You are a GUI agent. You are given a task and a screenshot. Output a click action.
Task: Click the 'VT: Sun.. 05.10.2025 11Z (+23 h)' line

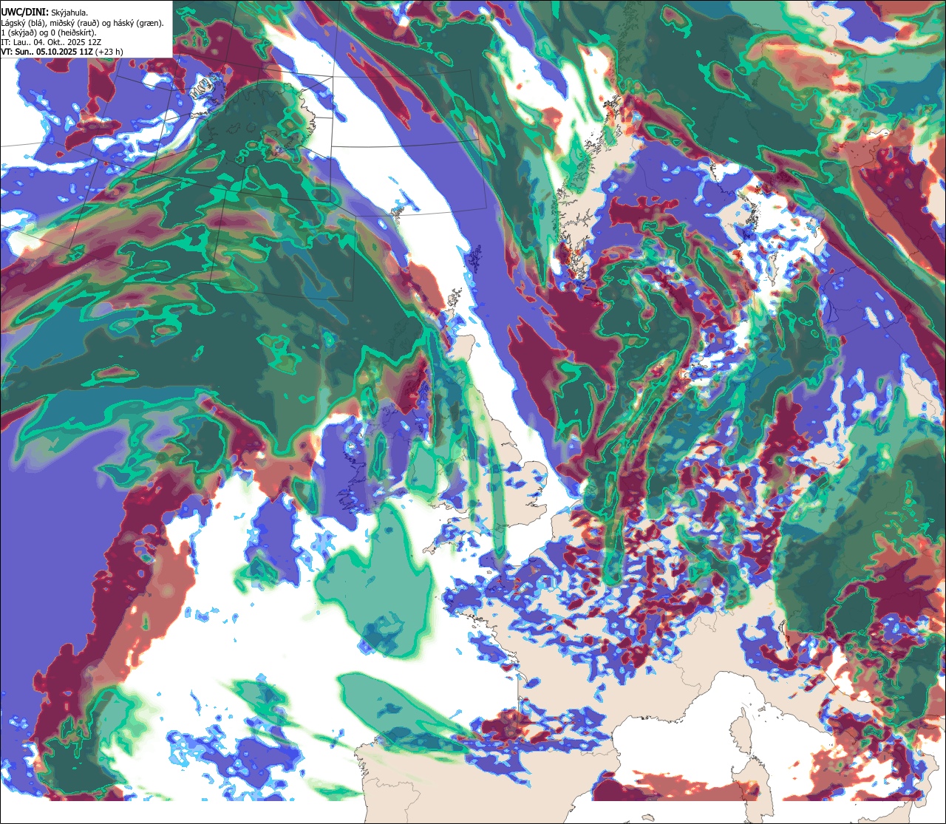tap(62, 52)
